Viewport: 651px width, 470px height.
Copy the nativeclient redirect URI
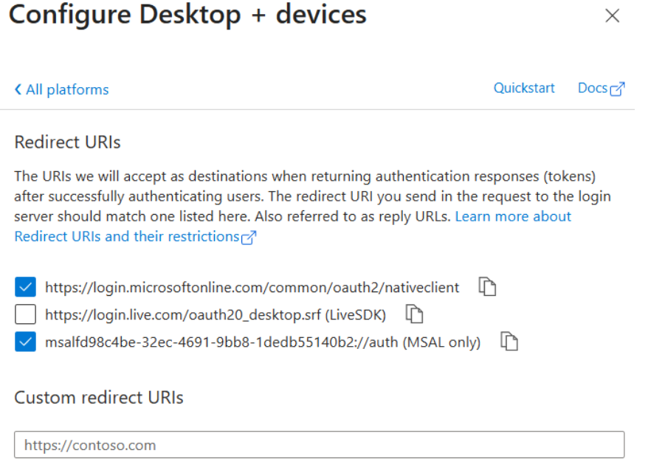pos(487,287)
